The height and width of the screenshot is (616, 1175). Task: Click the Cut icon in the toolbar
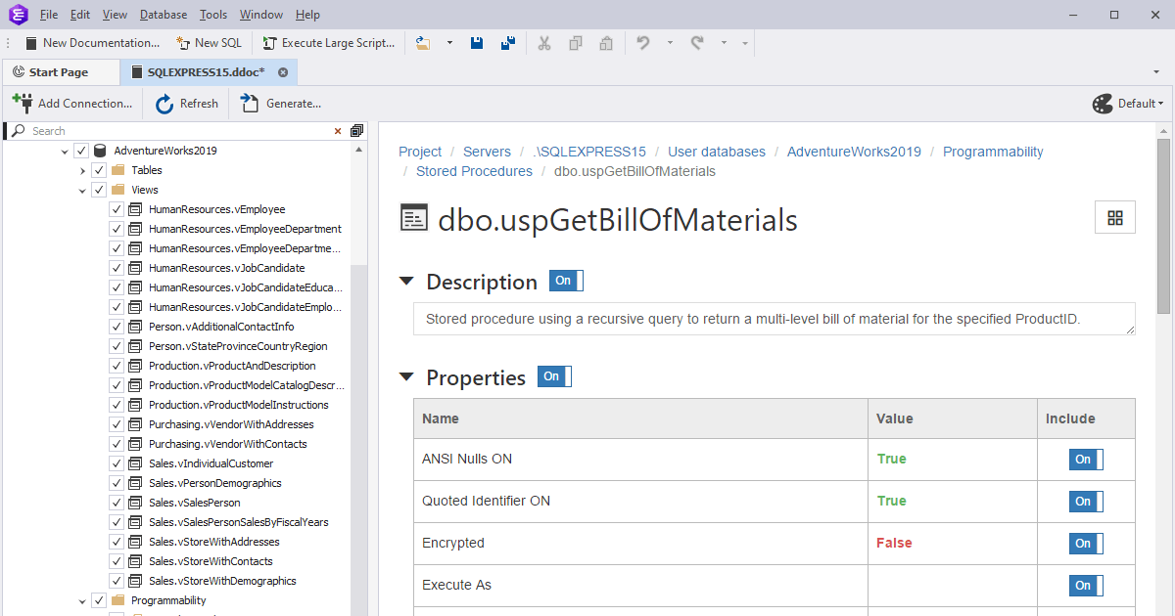[544, 43]
